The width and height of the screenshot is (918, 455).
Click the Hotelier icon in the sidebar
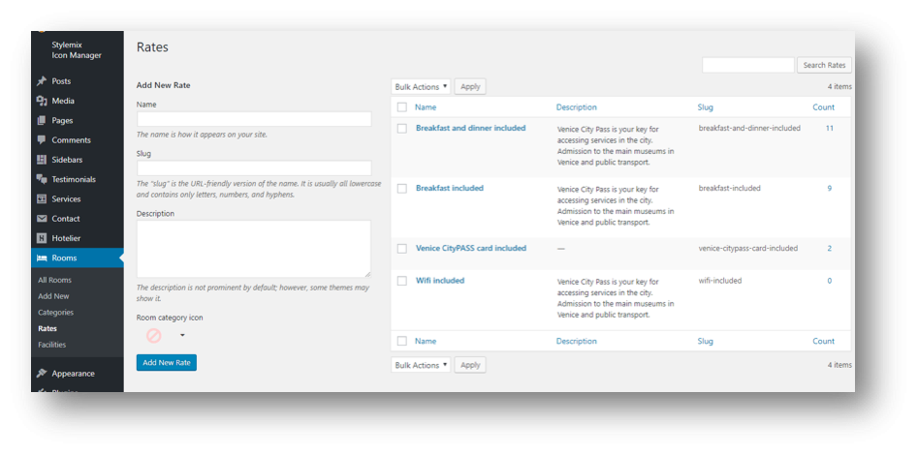coord(42,238)
